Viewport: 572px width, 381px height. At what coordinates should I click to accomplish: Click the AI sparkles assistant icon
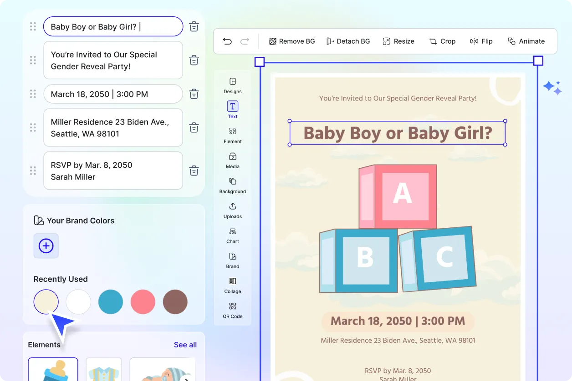point(552,87)
